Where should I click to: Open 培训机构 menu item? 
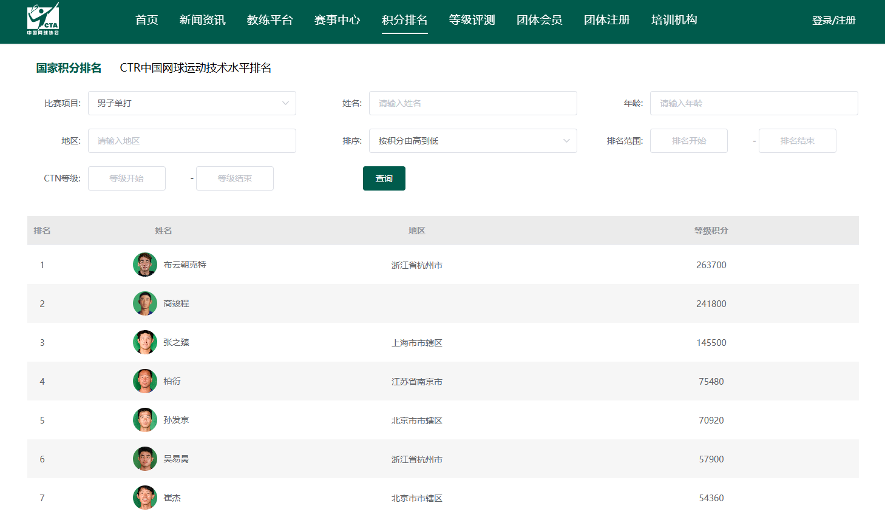click(674, 20)
